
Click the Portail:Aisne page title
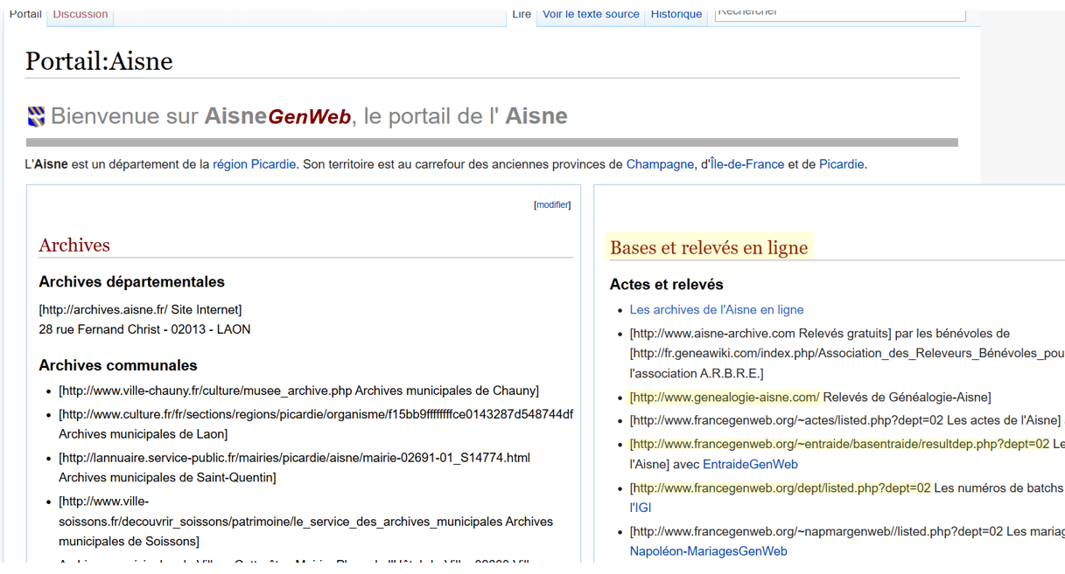click(99, 61)
